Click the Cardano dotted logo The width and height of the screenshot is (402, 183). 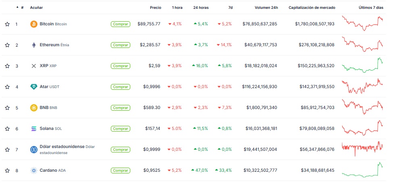click(34, 171)
